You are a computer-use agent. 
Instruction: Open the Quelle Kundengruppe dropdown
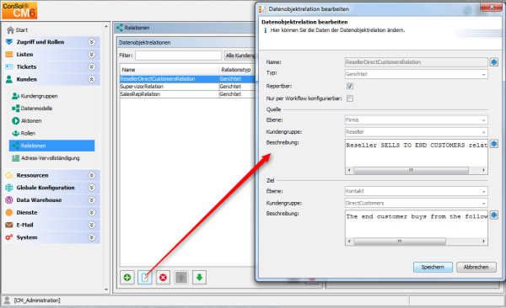click(417, 132)
